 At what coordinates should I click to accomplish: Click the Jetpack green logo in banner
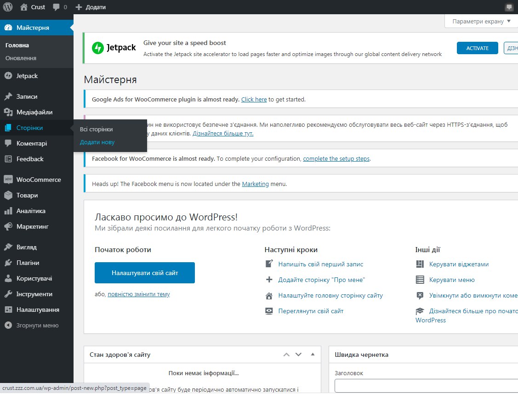tap(98, 48)
